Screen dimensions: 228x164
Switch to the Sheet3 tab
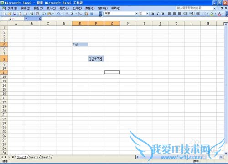(46, 157)
